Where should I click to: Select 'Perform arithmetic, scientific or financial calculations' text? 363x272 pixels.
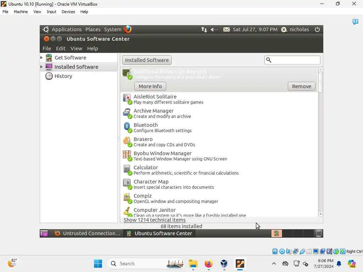(x=186, y=173)
